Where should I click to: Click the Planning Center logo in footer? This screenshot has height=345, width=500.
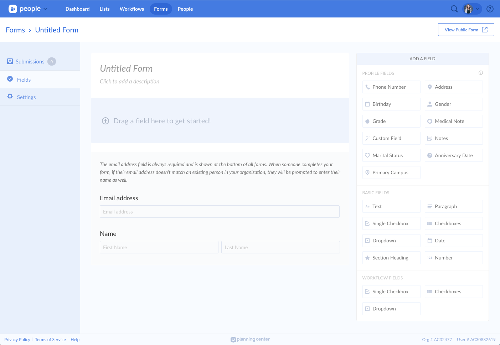click(x=250, y=339)
